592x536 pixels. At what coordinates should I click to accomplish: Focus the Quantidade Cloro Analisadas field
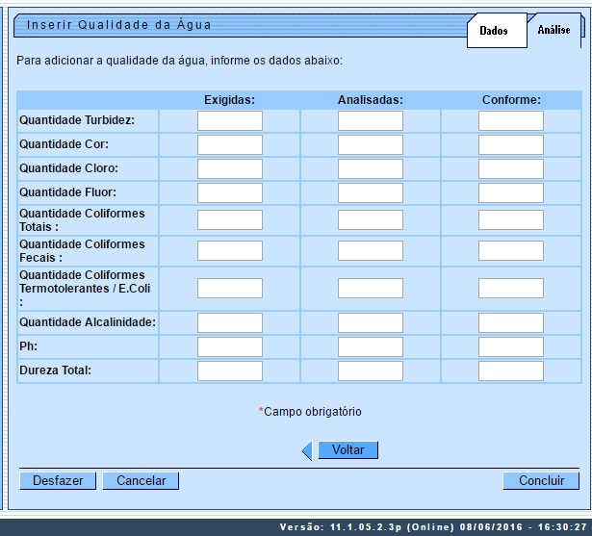point(370,169)
